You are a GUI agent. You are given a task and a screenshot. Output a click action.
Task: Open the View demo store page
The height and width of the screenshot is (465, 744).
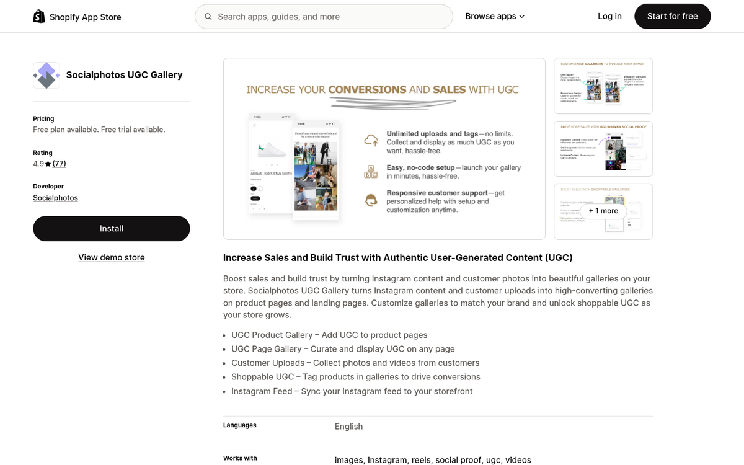(111, 257)
